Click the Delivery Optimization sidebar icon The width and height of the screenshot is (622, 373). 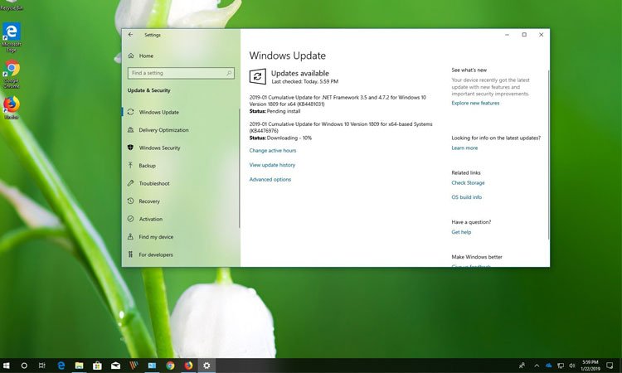[x=131, y=130]
